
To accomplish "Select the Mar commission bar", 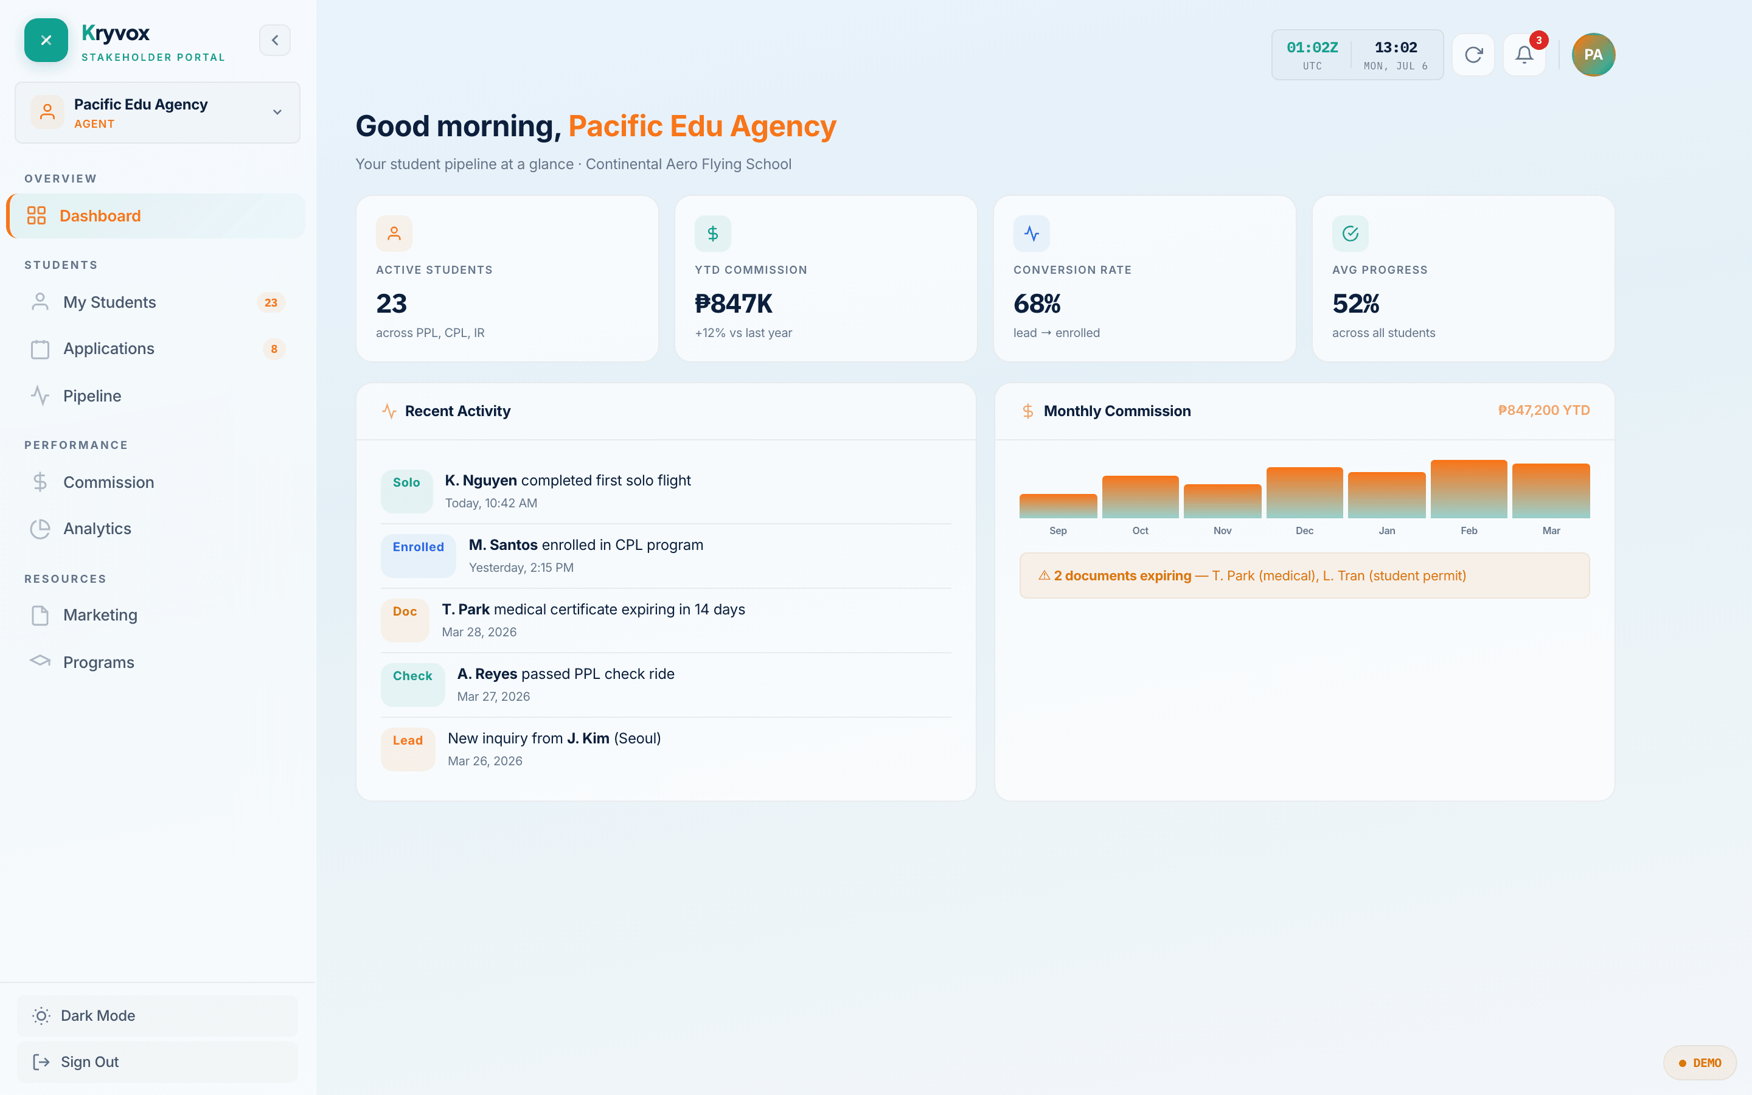I will click(x=1551, y=491).
